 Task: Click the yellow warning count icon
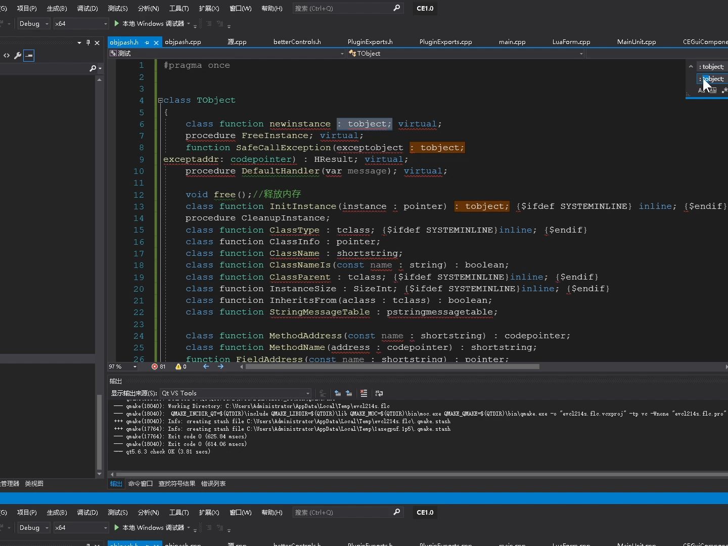178,367
